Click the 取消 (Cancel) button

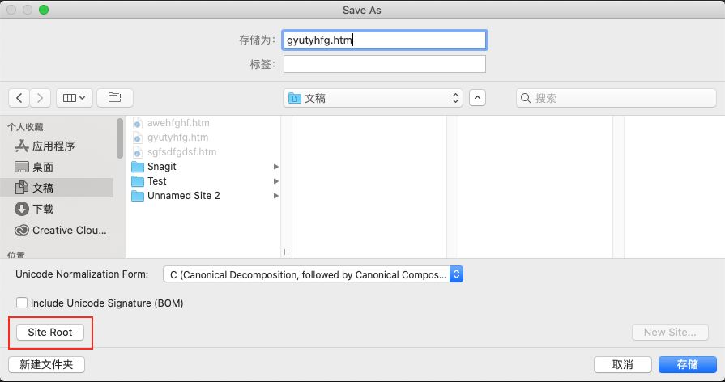623,365
